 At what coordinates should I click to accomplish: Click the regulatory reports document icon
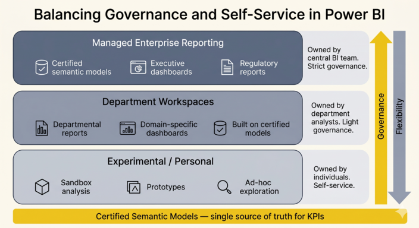227,67
